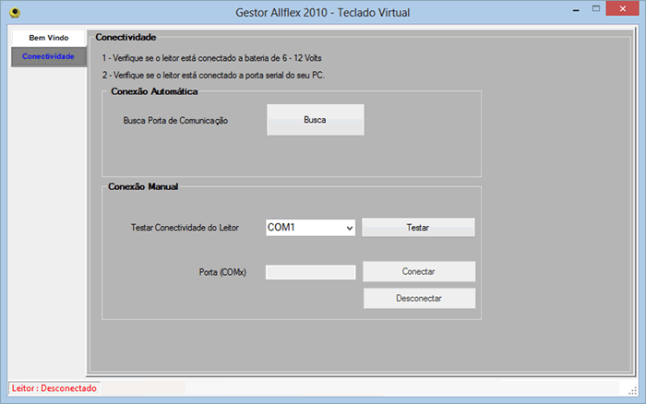Click instruction about porta serial do PC

[x=213, y=76]
